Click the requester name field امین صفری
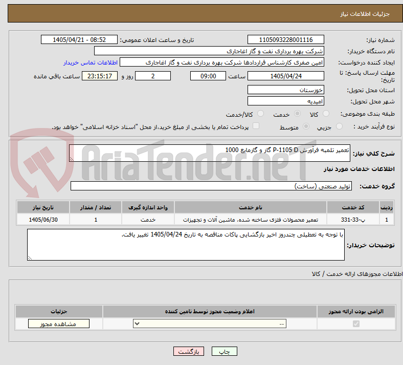The width and height of the screenshot is (403, 365). 222,62
